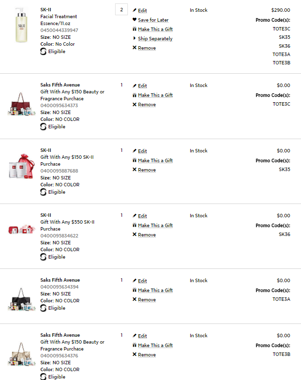
Task: Click gift icon for $150 SK-II Purchase gift
Action: [135, 160]
